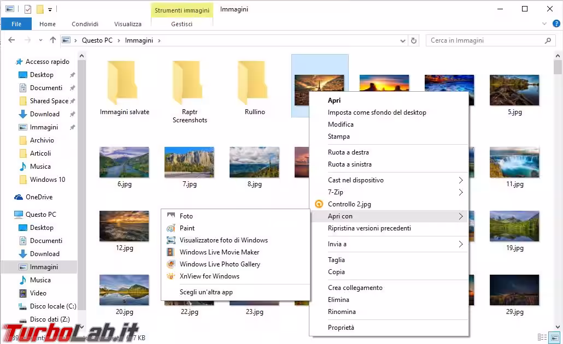Choose Foto app in Apri con submenu
This screenshot has height=344, width=563.
186,216
